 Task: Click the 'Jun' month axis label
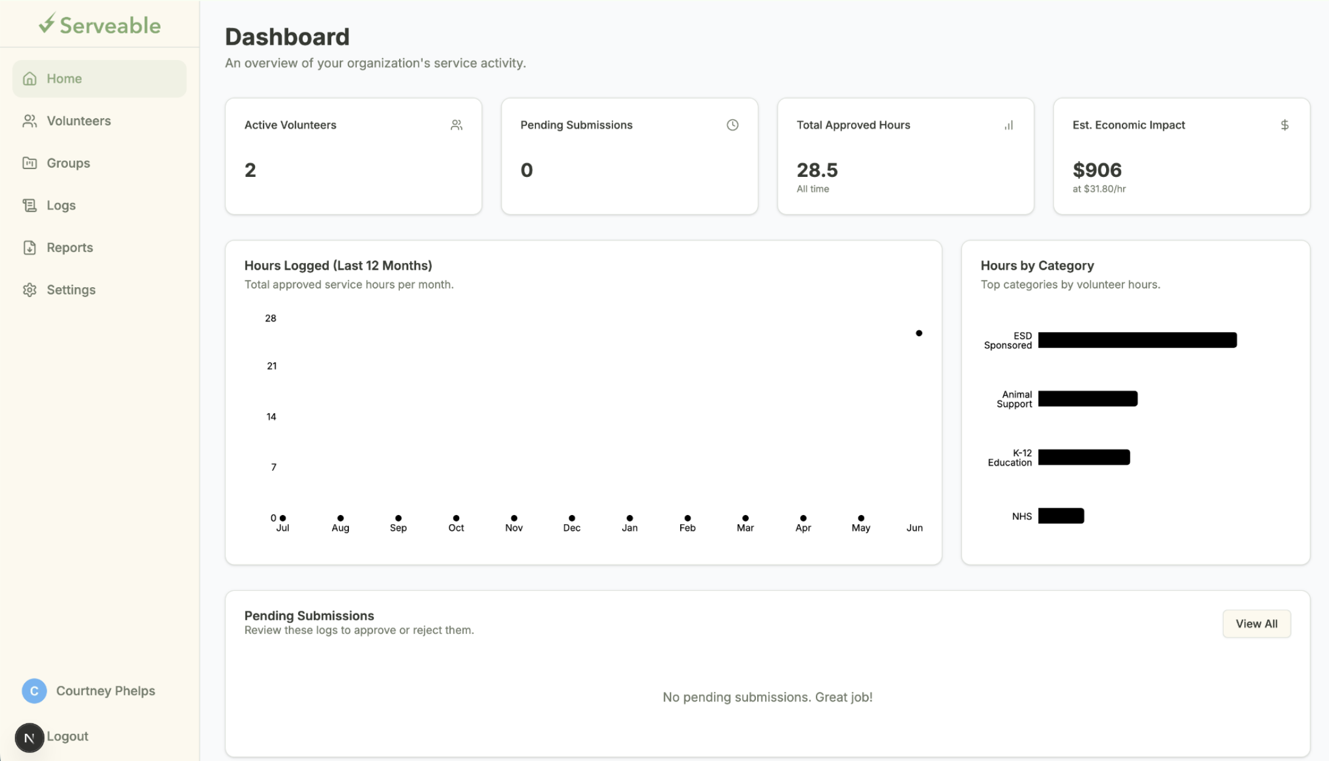(915, 528)
